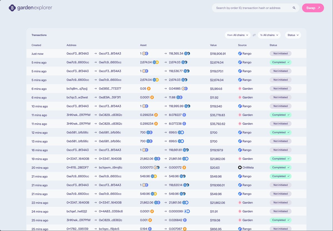333x231 pixels.
Task: Click the Address column header
Action: pyautogui.click(x=71, y=45)
